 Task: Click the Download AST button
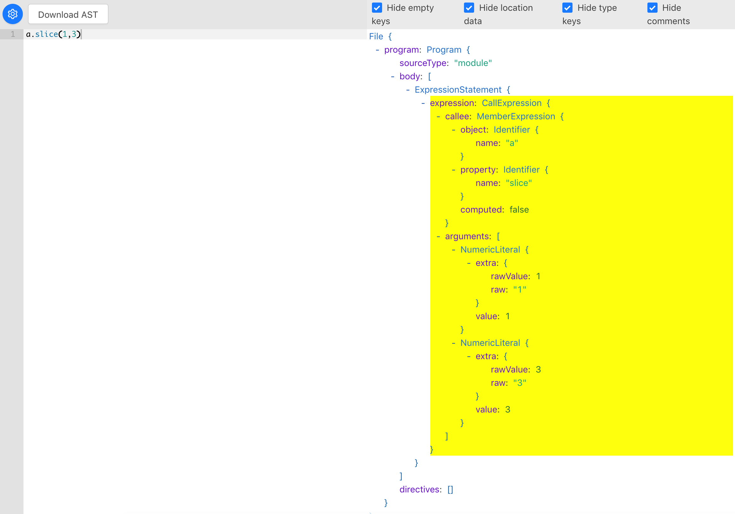point(68,14)
